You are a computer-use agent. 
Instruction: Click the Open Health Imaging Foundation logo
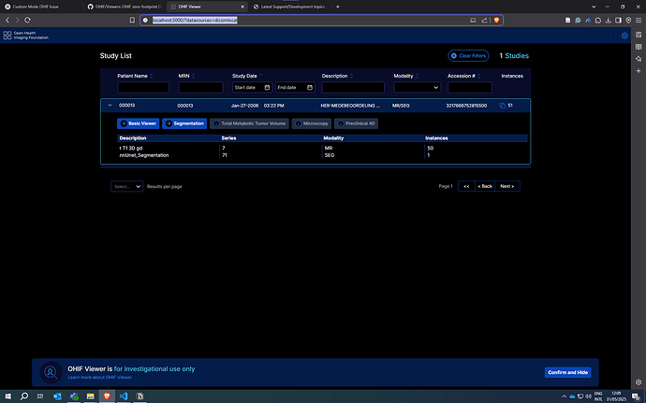coord(25,36)
